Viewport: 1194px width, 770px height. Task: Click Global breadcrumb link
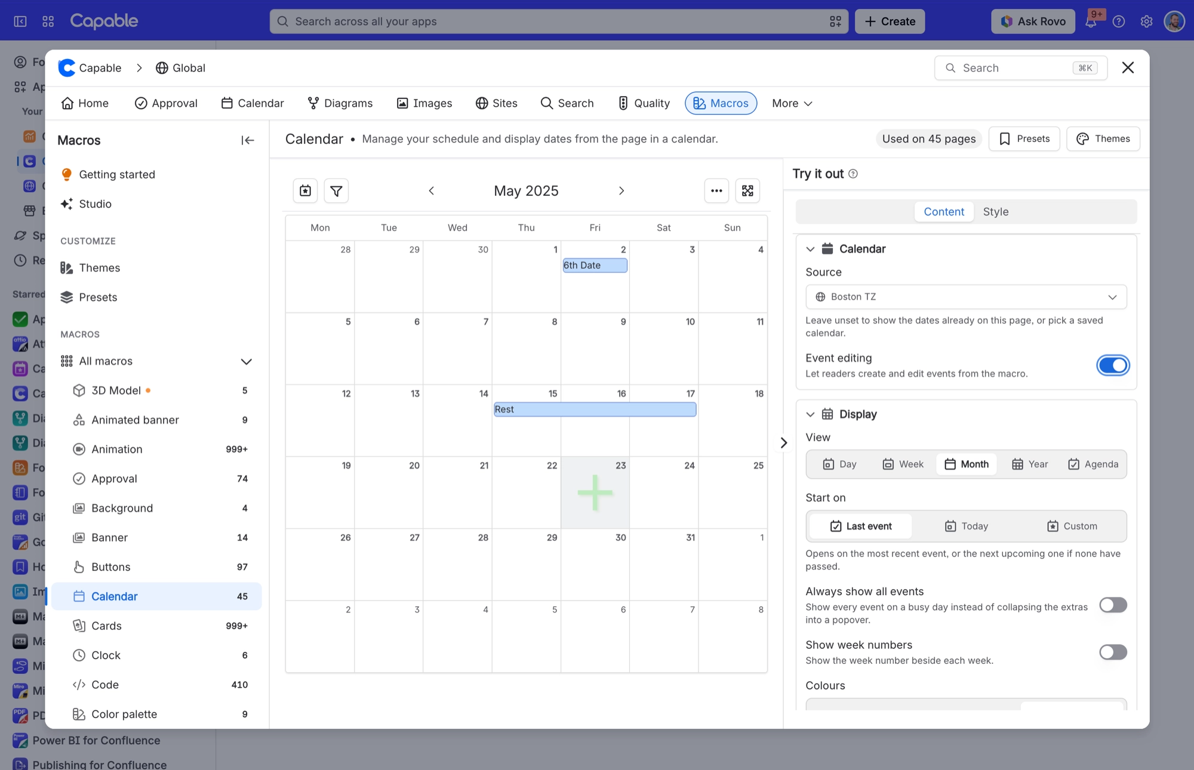click(x=180, y=68)
